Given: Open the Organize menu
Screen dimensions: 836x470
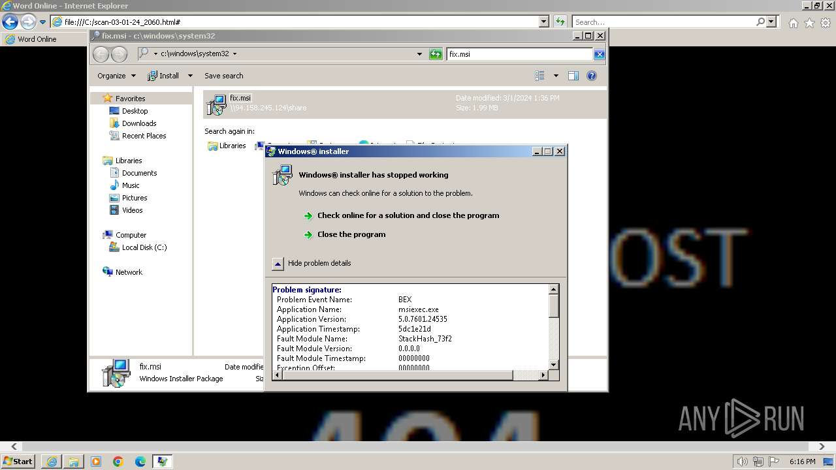Looking at the screenshot, I should coord(116,76).
